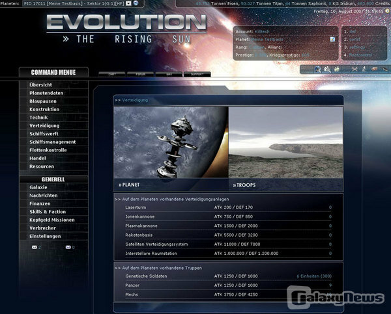Click the Mechs troop row name

[132, 294]
